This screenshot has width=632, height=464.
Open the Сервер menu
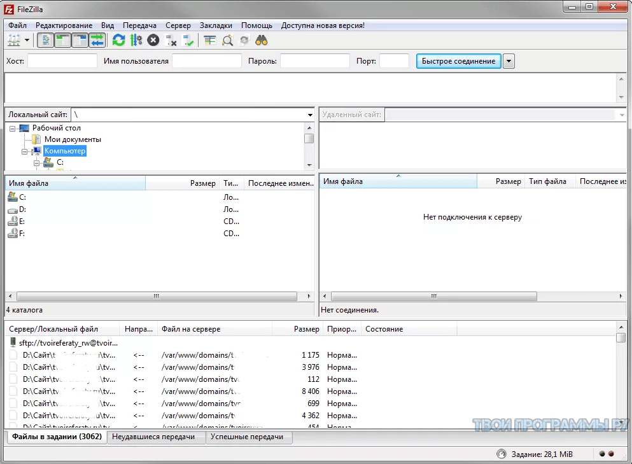[x=178, y=25]
